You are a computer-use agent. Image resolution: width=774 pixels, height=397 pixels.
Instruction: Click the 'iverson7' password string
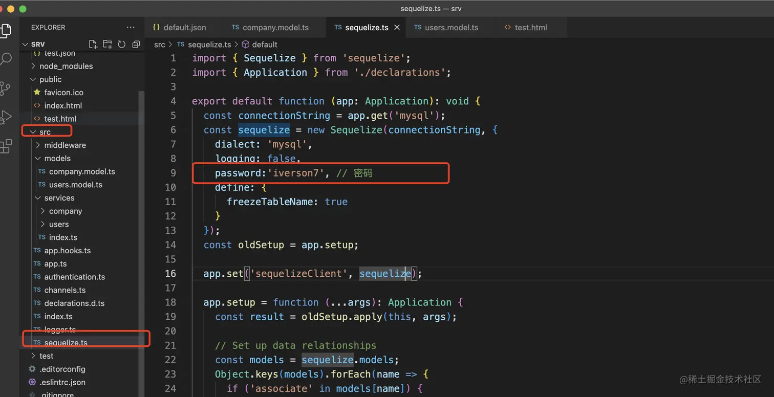coord(295,173)
